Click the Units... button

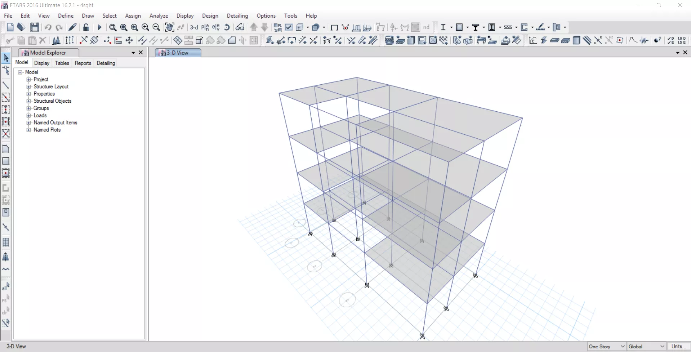click(x=678, y=346)
